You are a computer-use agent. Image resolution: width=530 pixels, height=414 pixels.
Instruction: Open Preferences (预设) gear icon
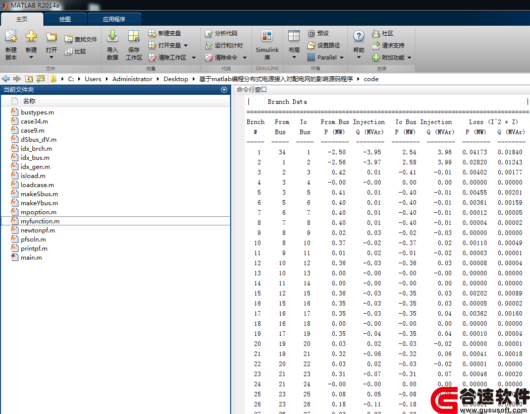point(311,33)
